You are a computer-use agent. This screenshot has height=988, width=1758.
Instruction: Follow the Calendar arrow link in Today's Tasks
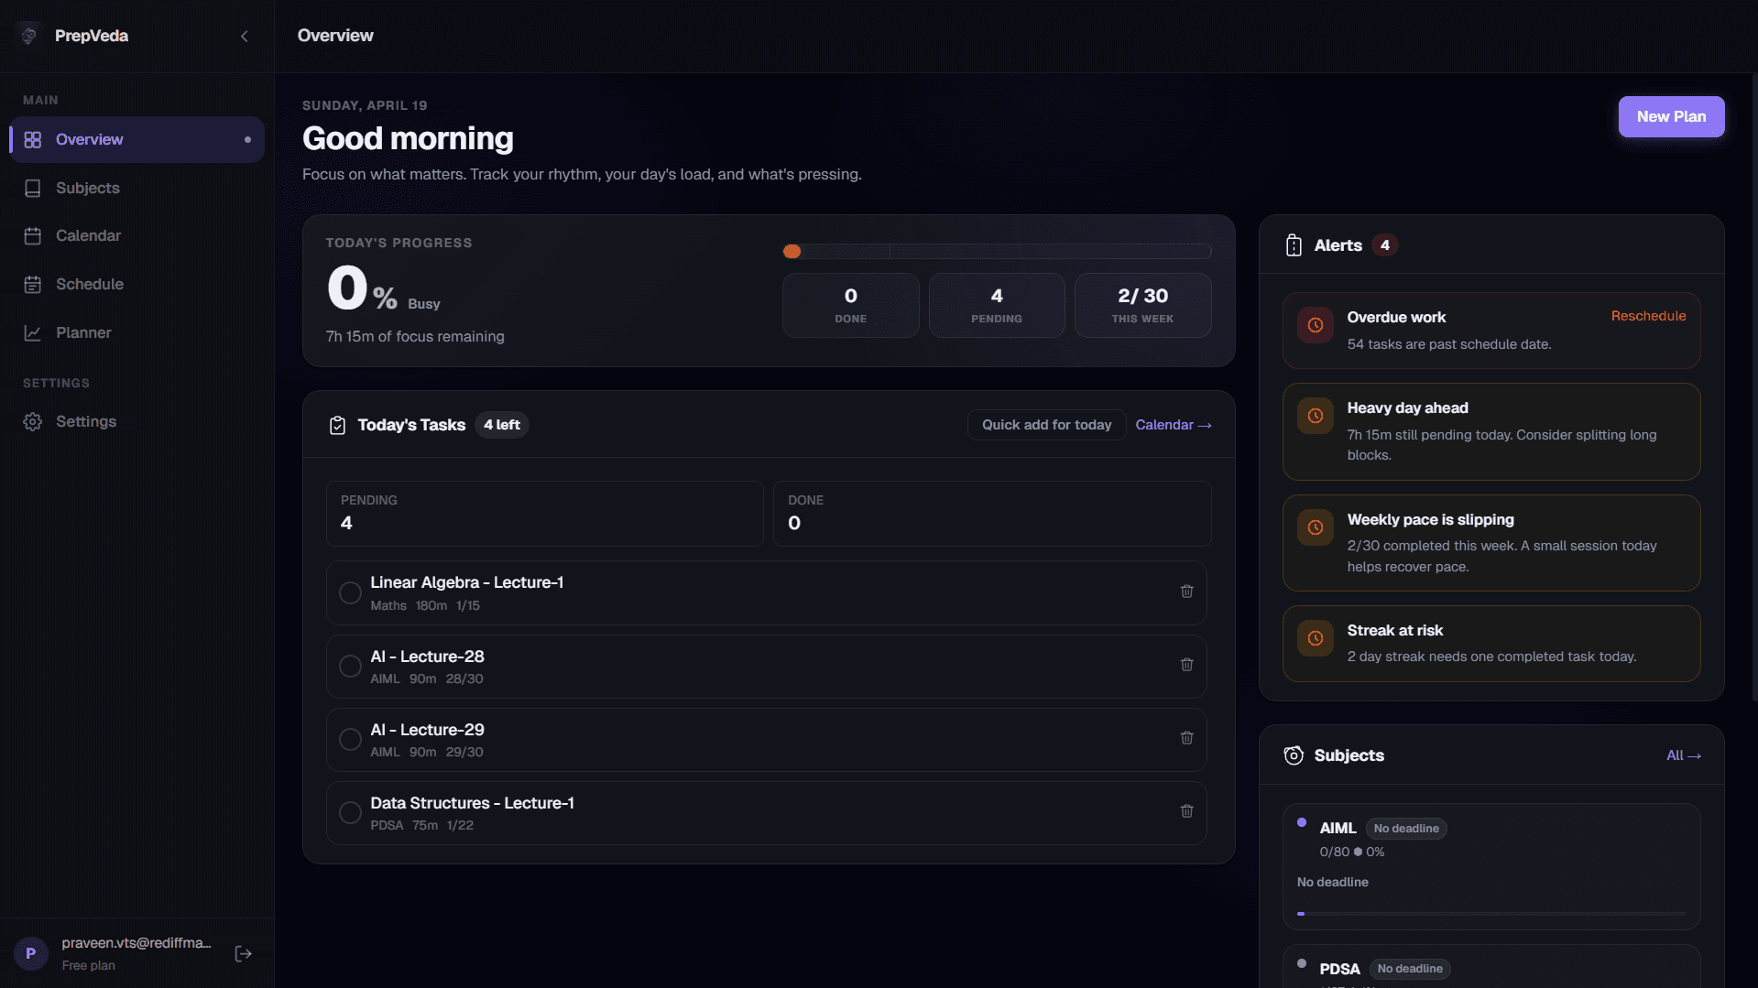(x=1174, y=425)
